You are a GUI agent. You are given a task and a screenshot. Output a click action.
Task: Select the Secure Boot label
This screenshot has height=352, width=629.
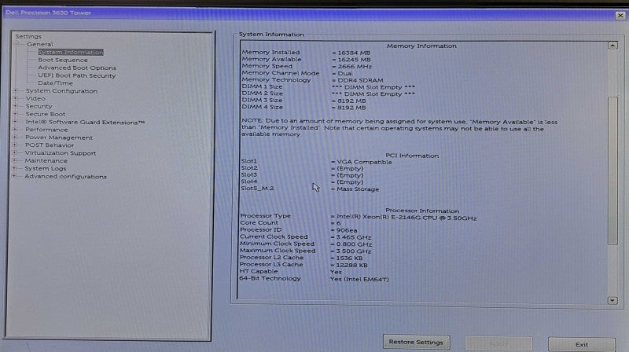(46, 114)
